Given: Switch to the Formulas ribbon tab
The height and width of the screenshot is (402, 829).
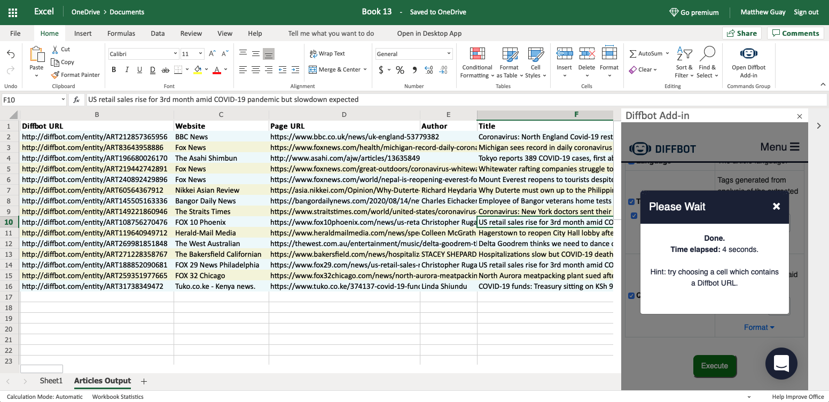Looking at the screenshot, I should (x=121, y=33).
